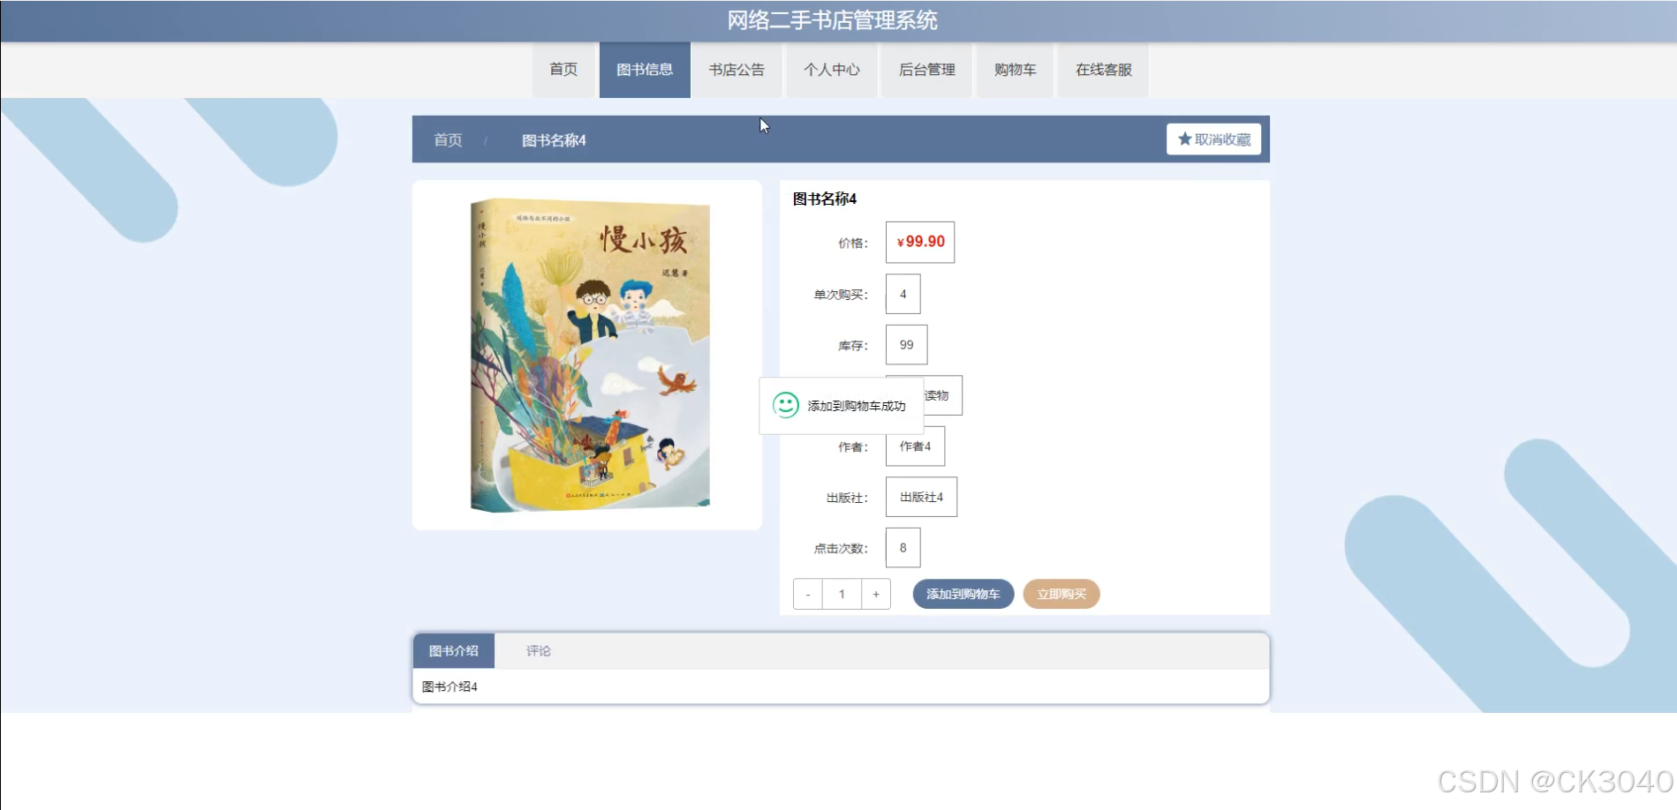Click the price value ¥99.90

920,242
